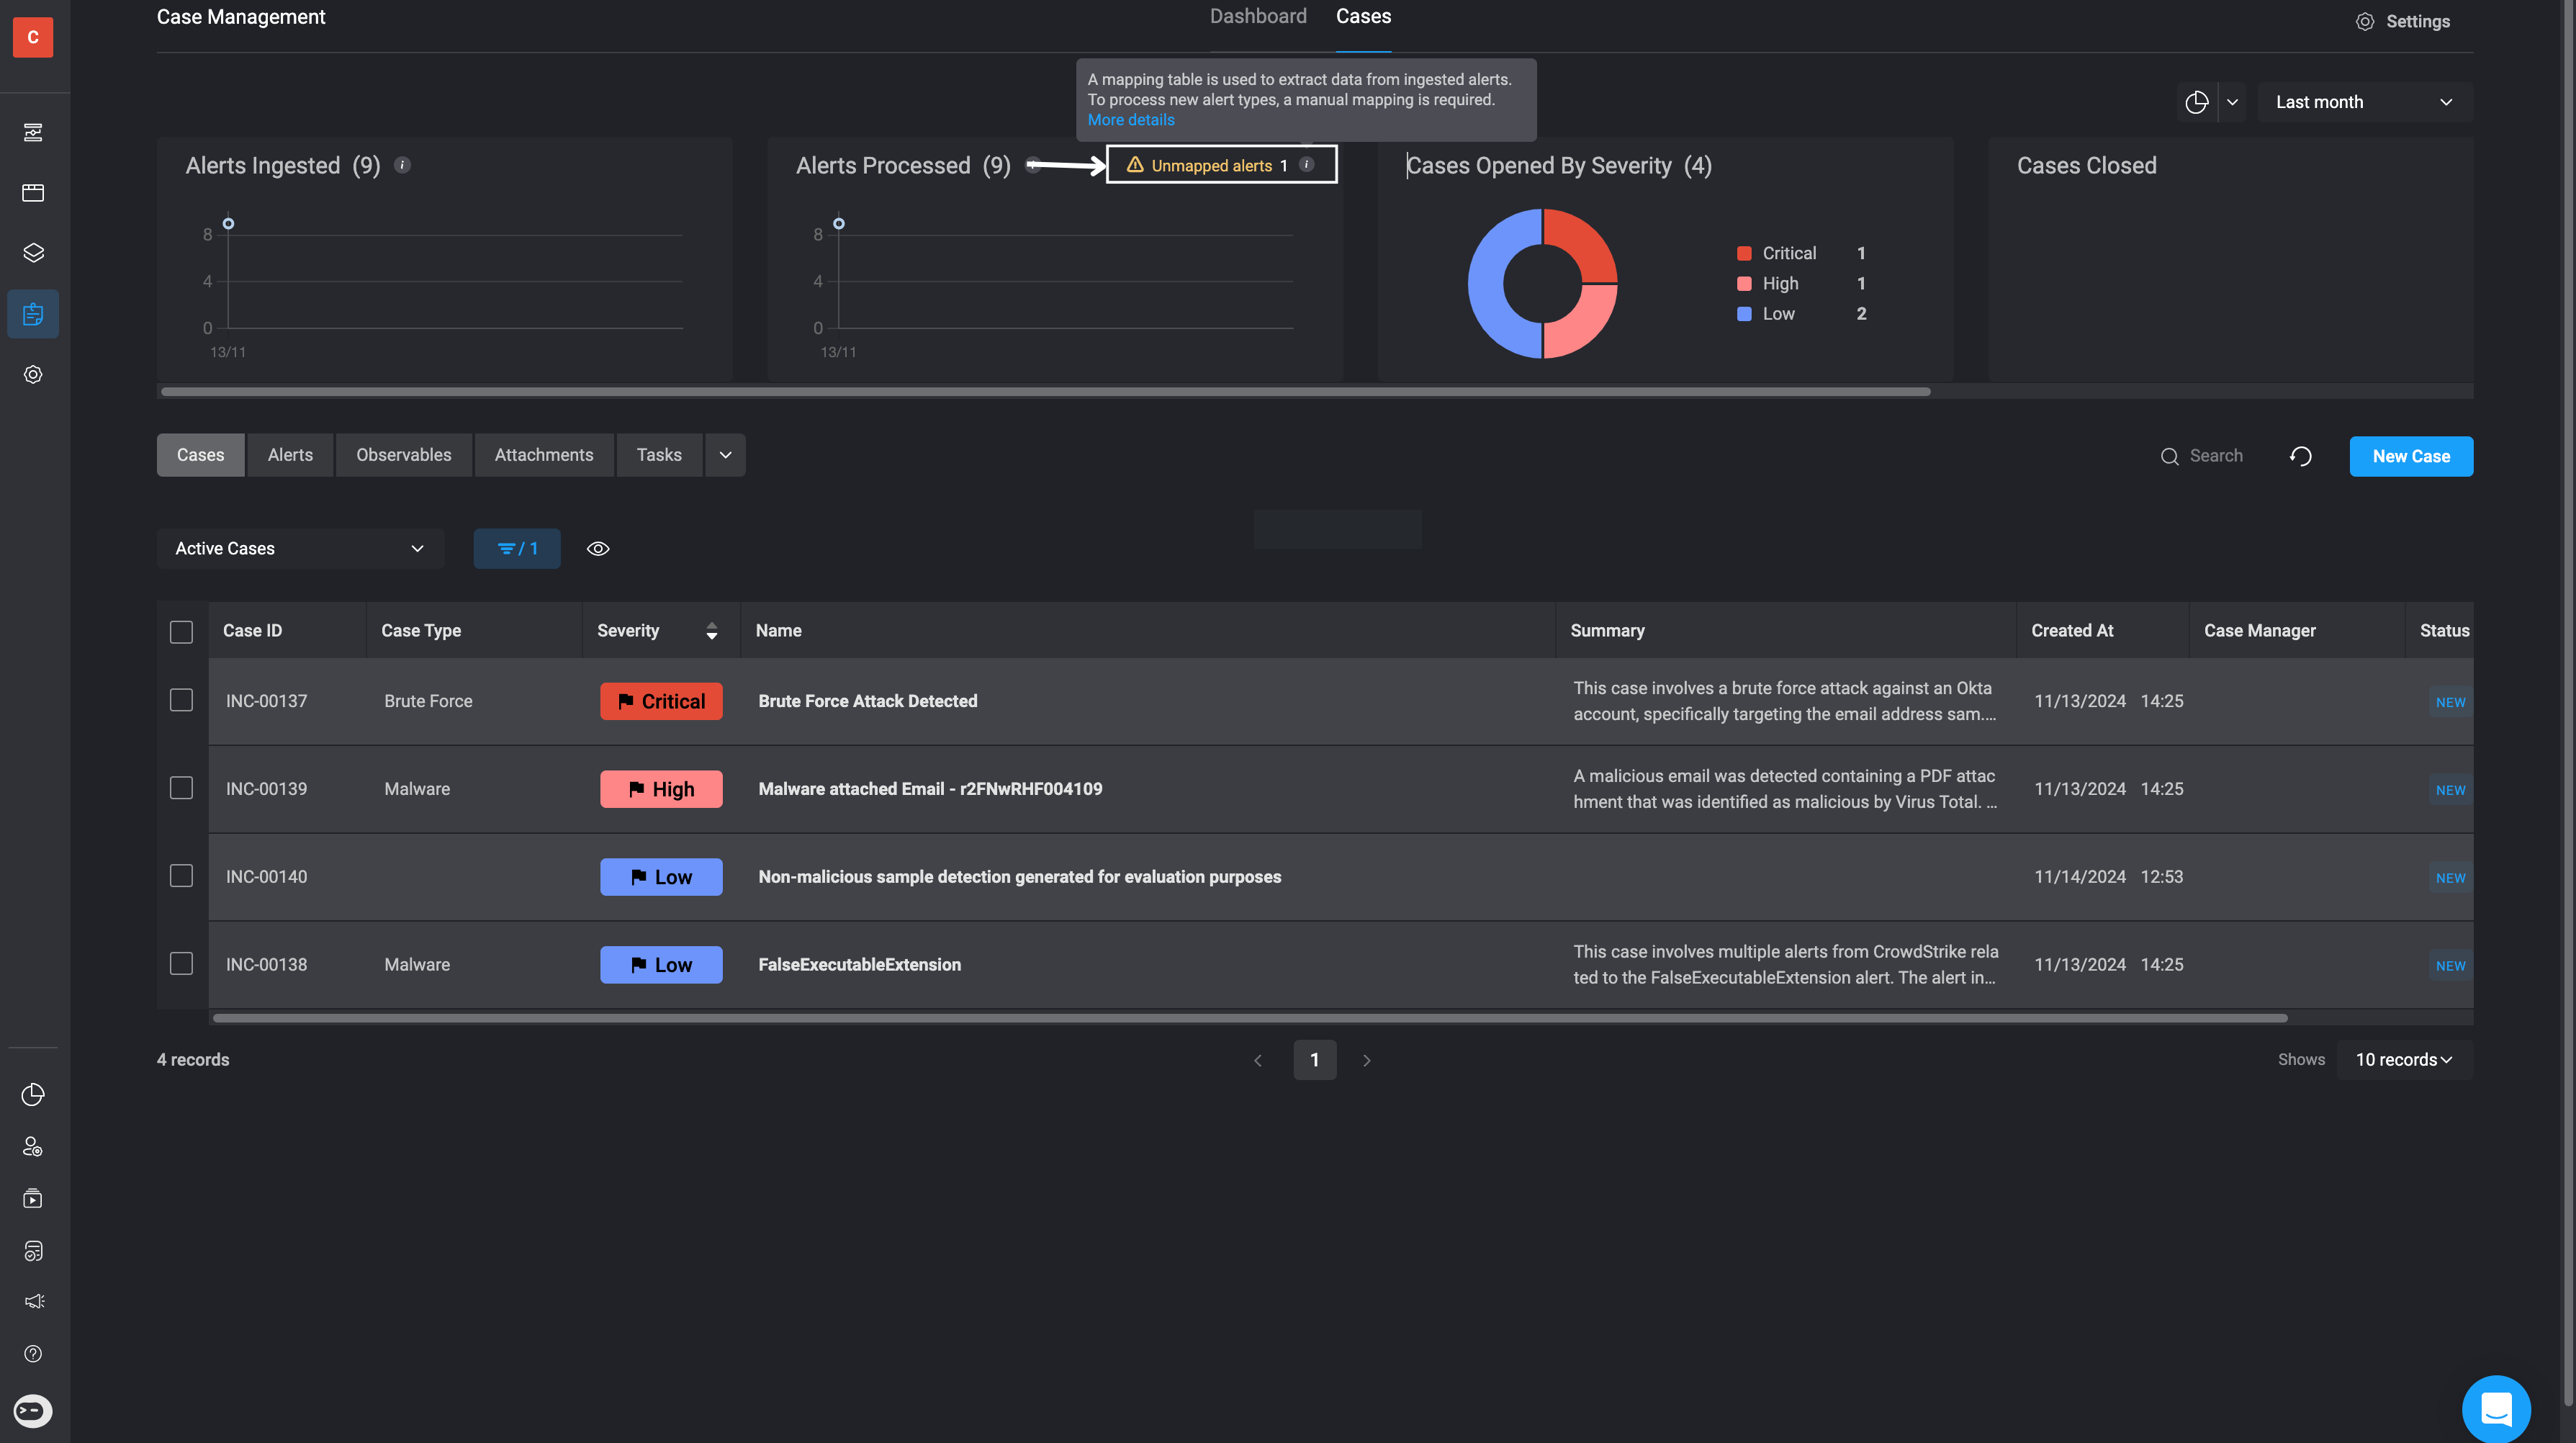Click the New Case button

2411,456
